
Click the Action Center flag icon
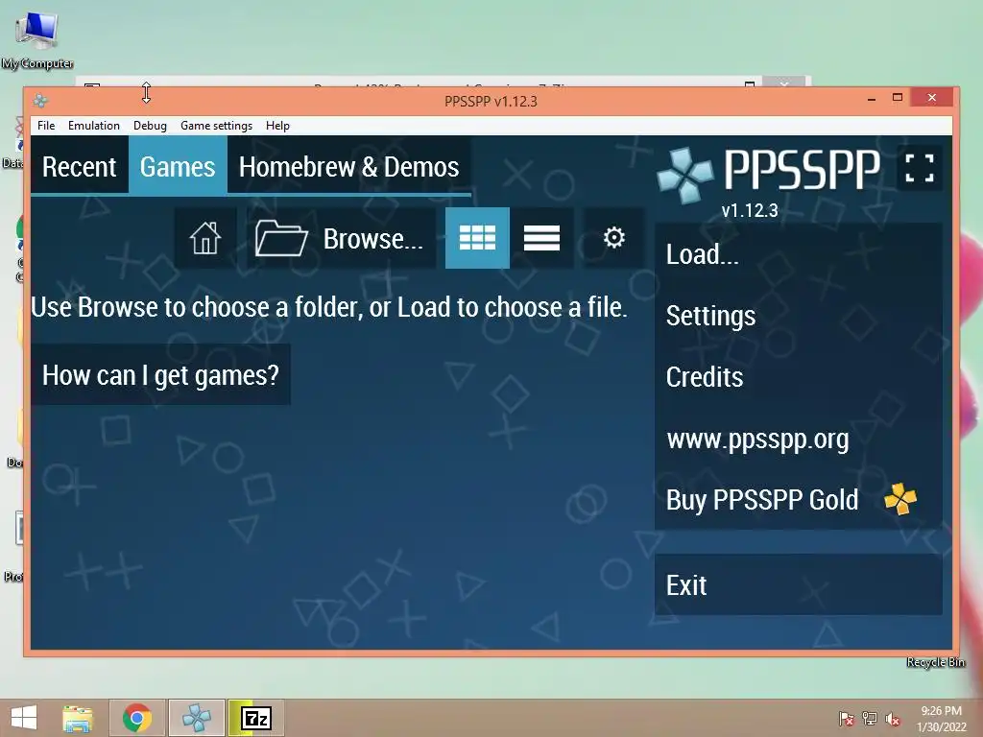pos(846,719)
